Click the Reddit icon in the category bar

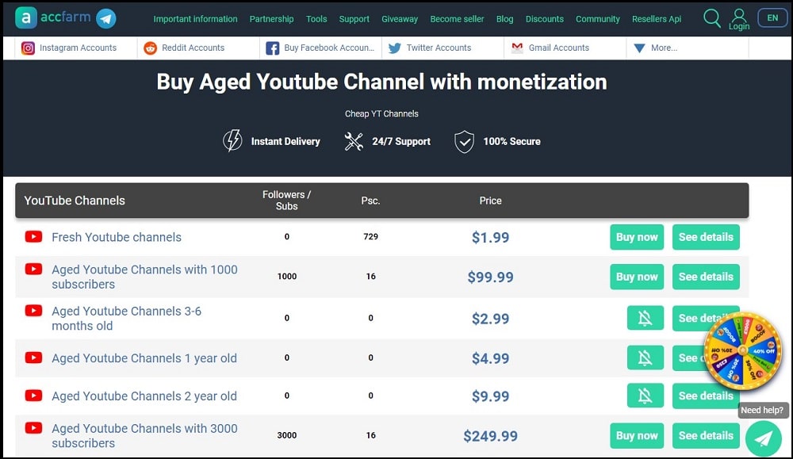pyautogui.click(x=150, y=48)
